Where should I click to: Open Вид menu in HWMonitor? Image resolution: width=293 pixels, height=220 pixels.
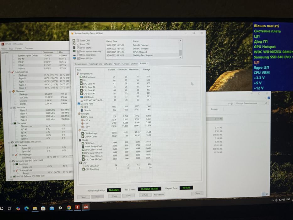[x=11, y=49]
